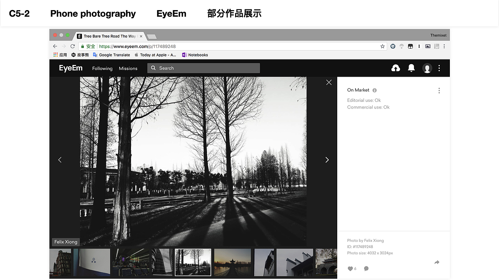Open the Today at Apple bookmark

click(155, 55)
